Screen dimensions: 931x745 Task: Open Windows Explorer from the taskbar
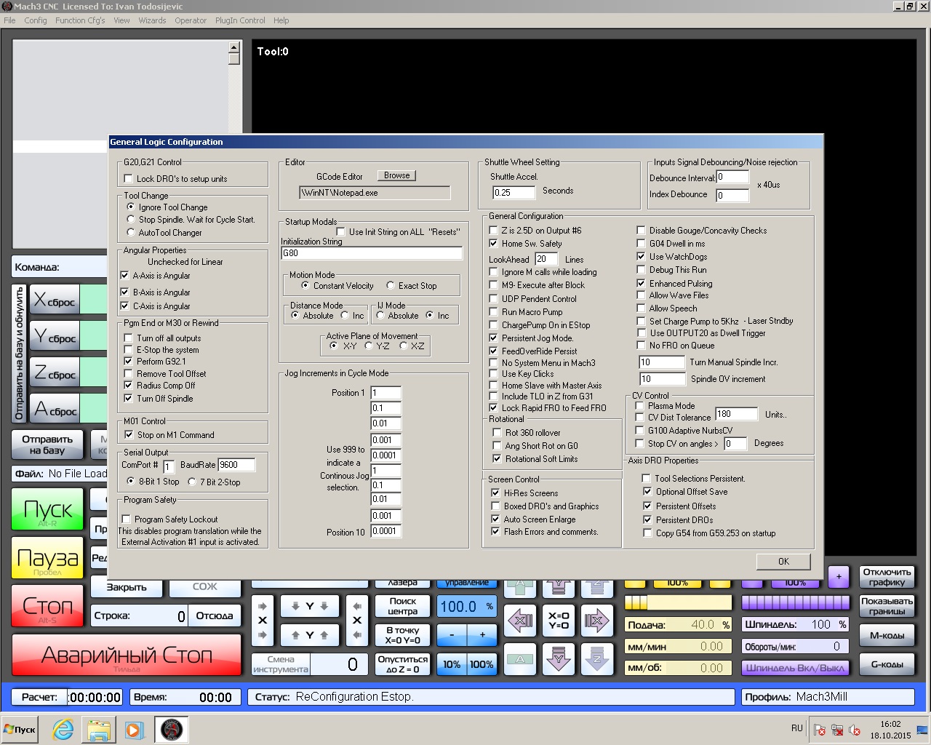(99, 729)
